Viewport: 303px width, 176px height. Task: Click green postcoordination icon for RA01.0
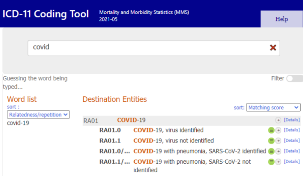pyautogui.click(x=271, y=130)
